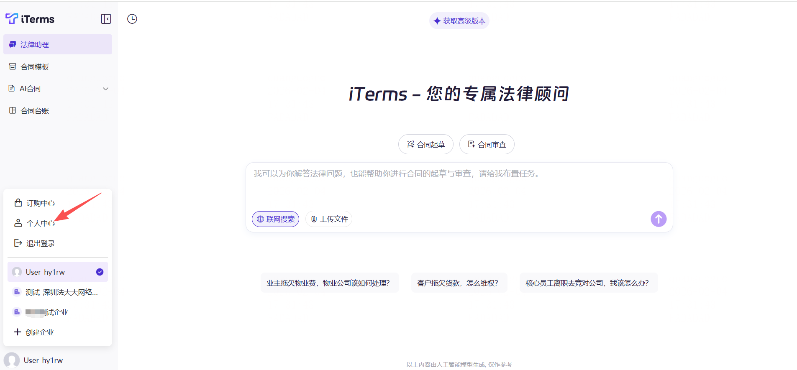The width and height of the screenshot is (797, 370).
Task: Click the exit icon of 退出登录
Action: click(18, 243)
